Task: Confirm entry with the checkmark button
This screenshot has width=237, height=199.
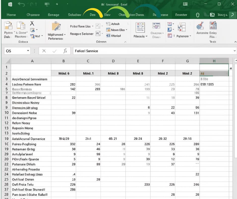Action: 54,51
